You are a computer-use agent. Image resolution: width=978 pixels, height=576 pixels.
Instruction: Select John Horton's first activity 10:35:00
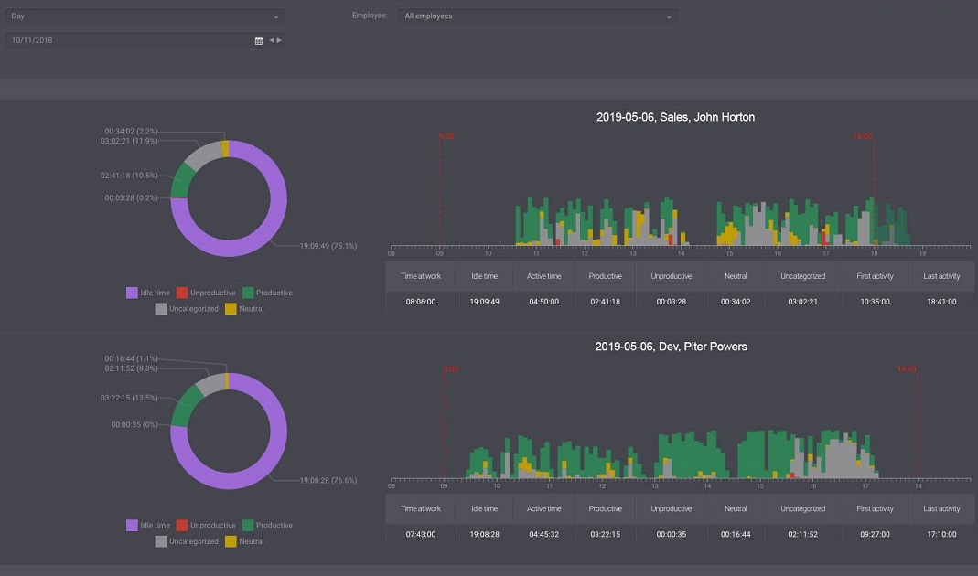876,302
